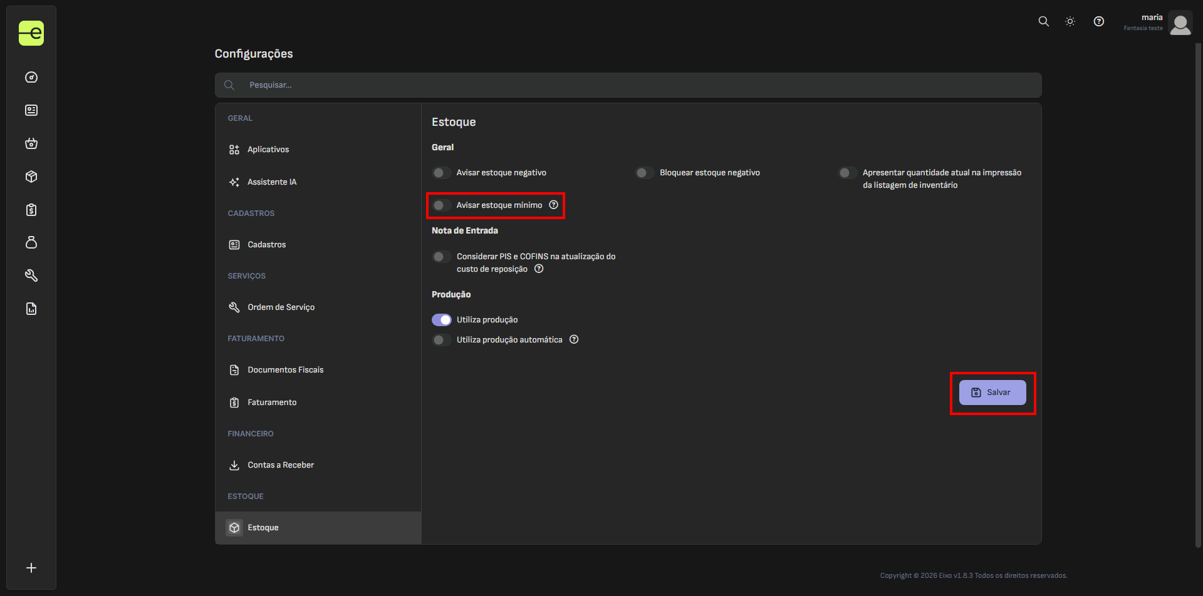Open Aplicativos settings section
Screen dimensions: 1203x596
[x=318, y=149]
